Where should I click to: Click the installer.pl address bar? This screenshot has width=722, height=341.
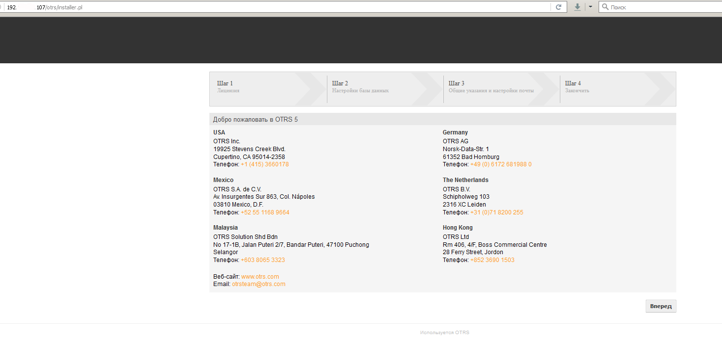[275, 7]
